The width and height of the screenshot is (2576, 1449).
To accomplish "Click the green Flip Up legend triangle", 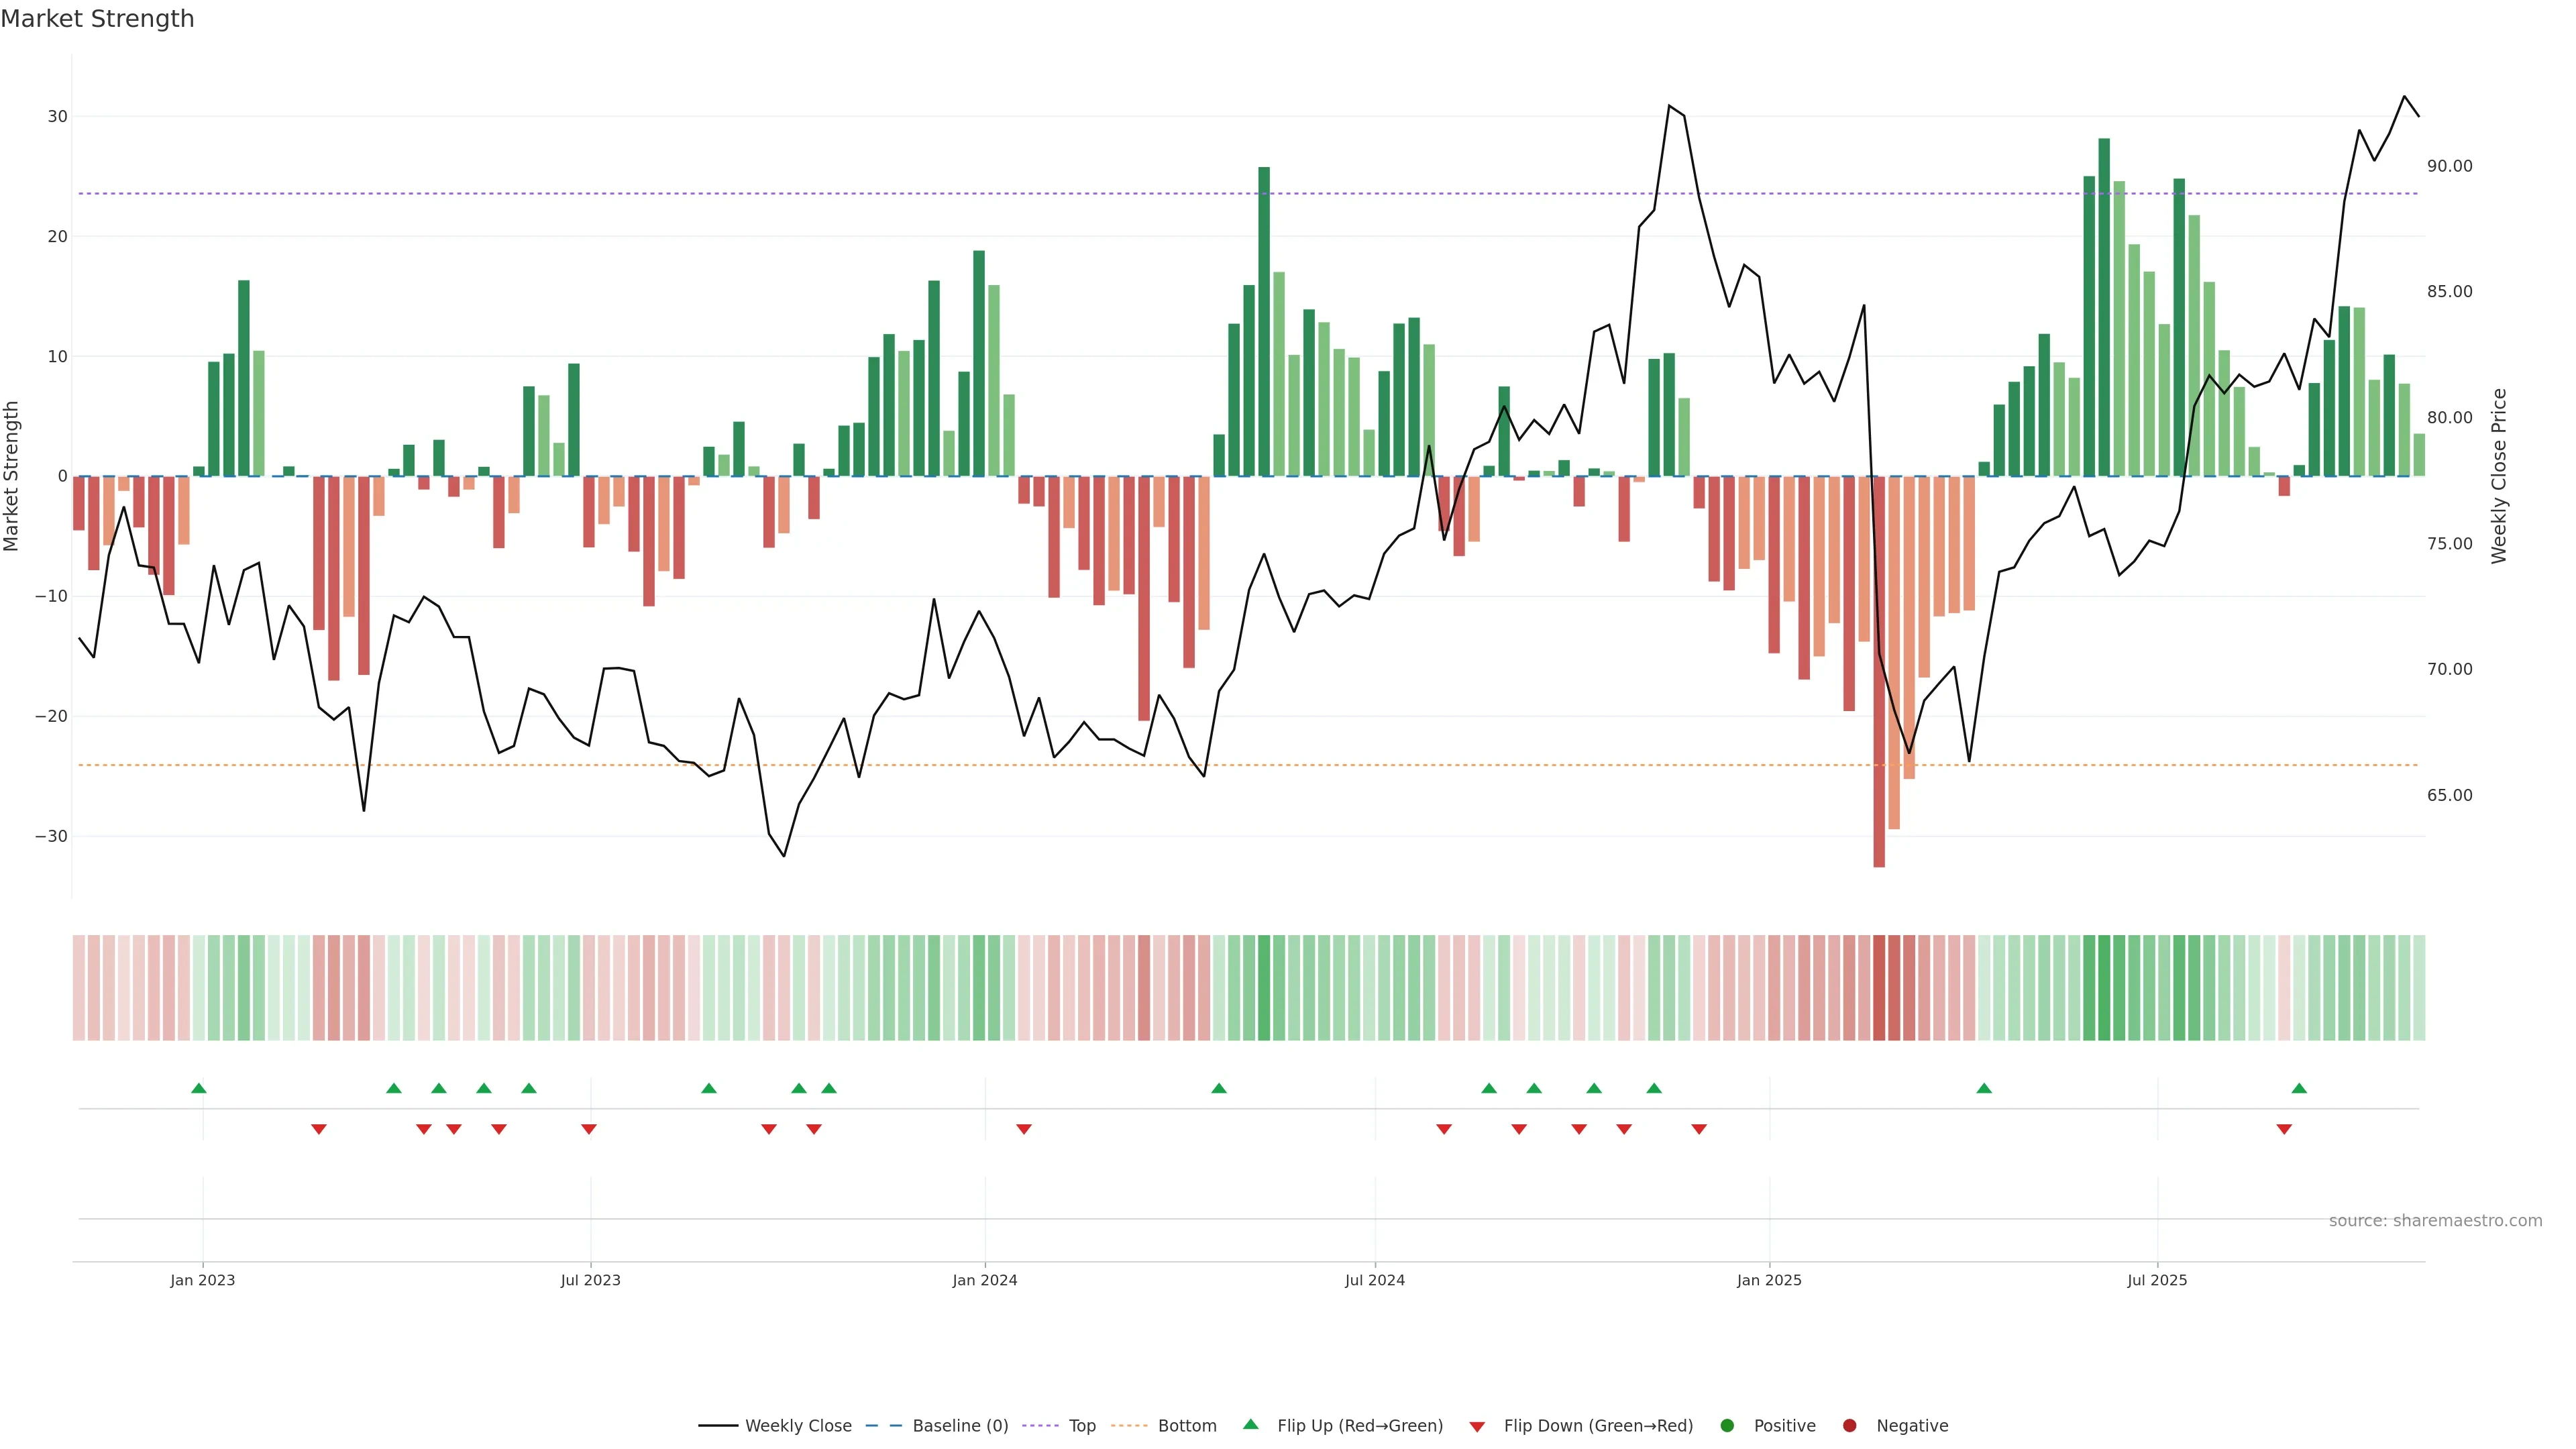I will pyautogui.click(x=1250, y=1425).
